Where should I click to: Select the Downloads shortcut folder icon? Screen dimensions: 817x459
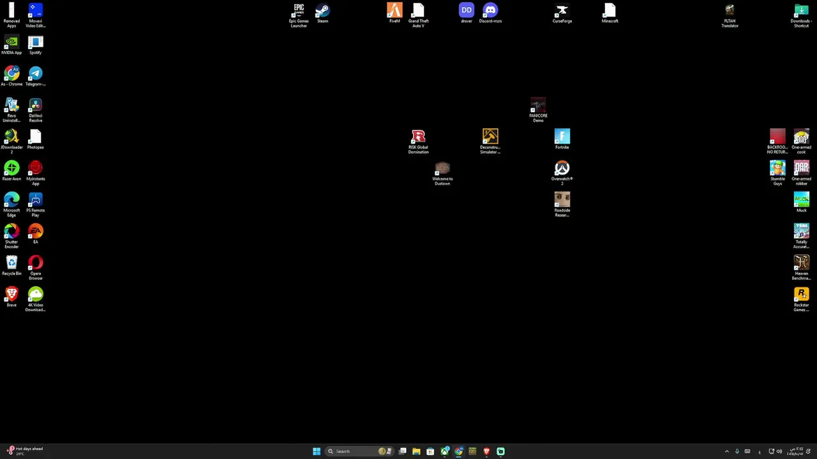(801, 15)
